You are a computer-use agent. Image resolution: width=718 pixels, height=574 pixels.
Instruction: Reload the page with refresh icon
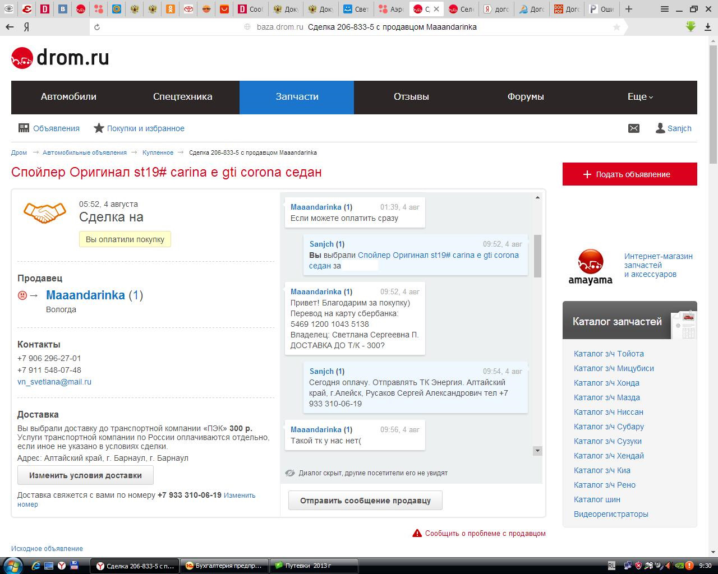coord(97,27)
